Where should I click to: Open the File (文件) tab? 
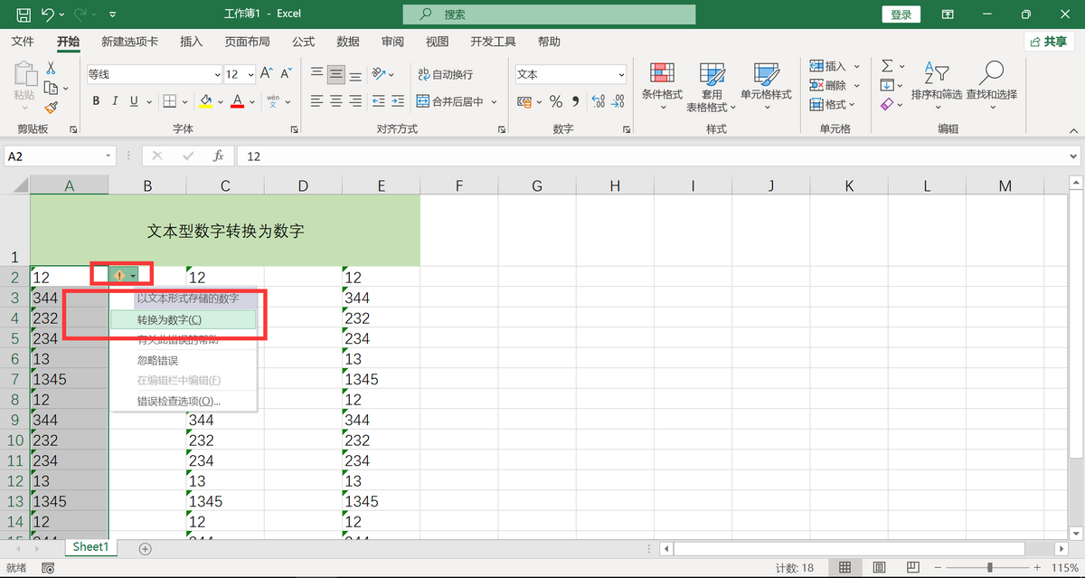click(x=23, y=42)
